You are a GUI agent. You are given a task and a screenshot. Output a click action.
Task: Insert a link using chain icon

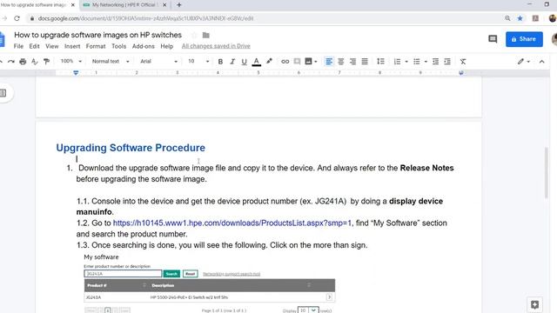tap(285, 62)
